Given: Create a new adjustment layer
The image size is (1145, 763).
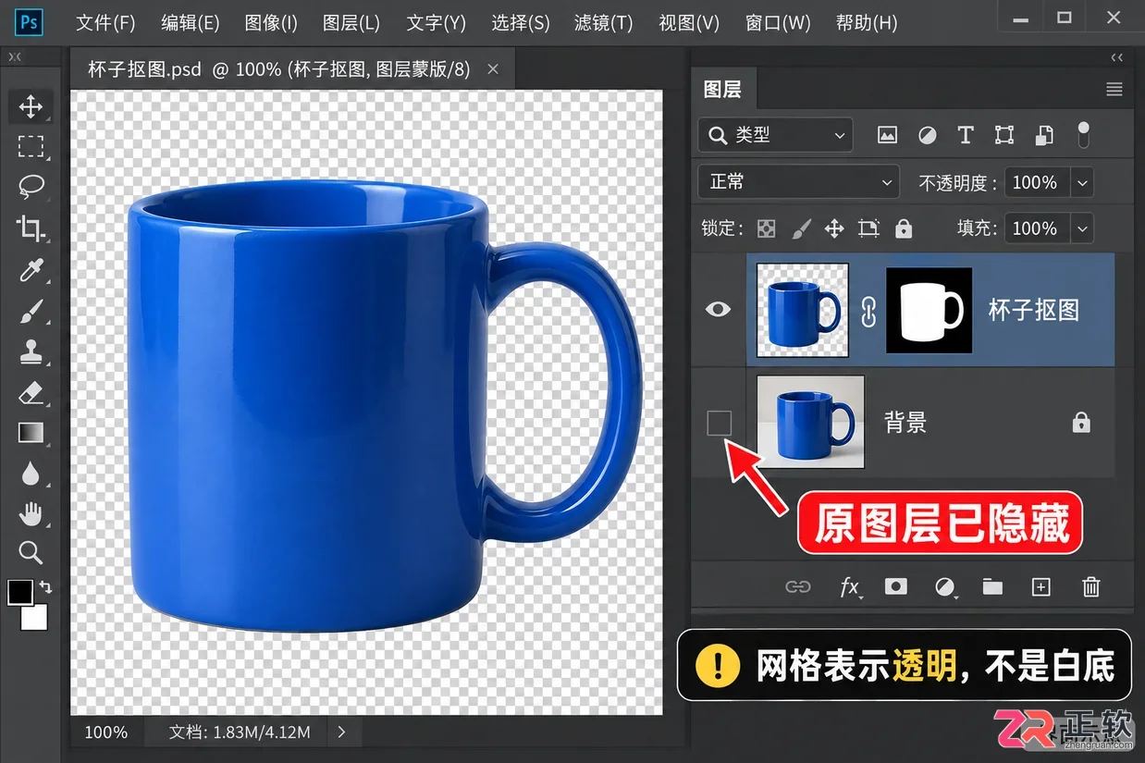Looking at the screenshot, I should [x=944, y=586].
